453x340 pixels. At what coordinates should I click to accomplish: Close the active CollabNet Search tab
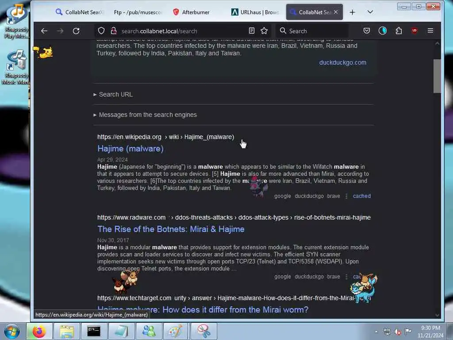click(x=336, y=12)
